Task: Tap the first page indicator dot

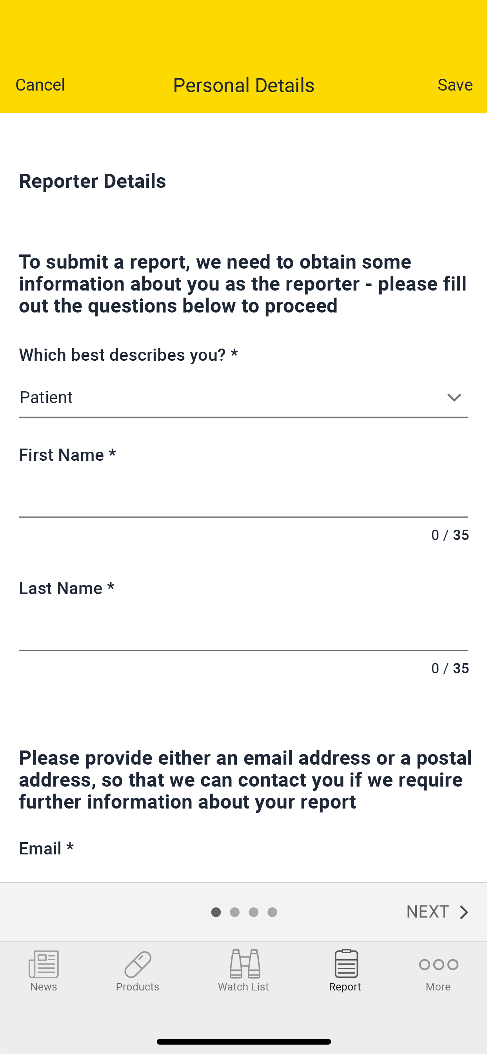Action: 216,912
